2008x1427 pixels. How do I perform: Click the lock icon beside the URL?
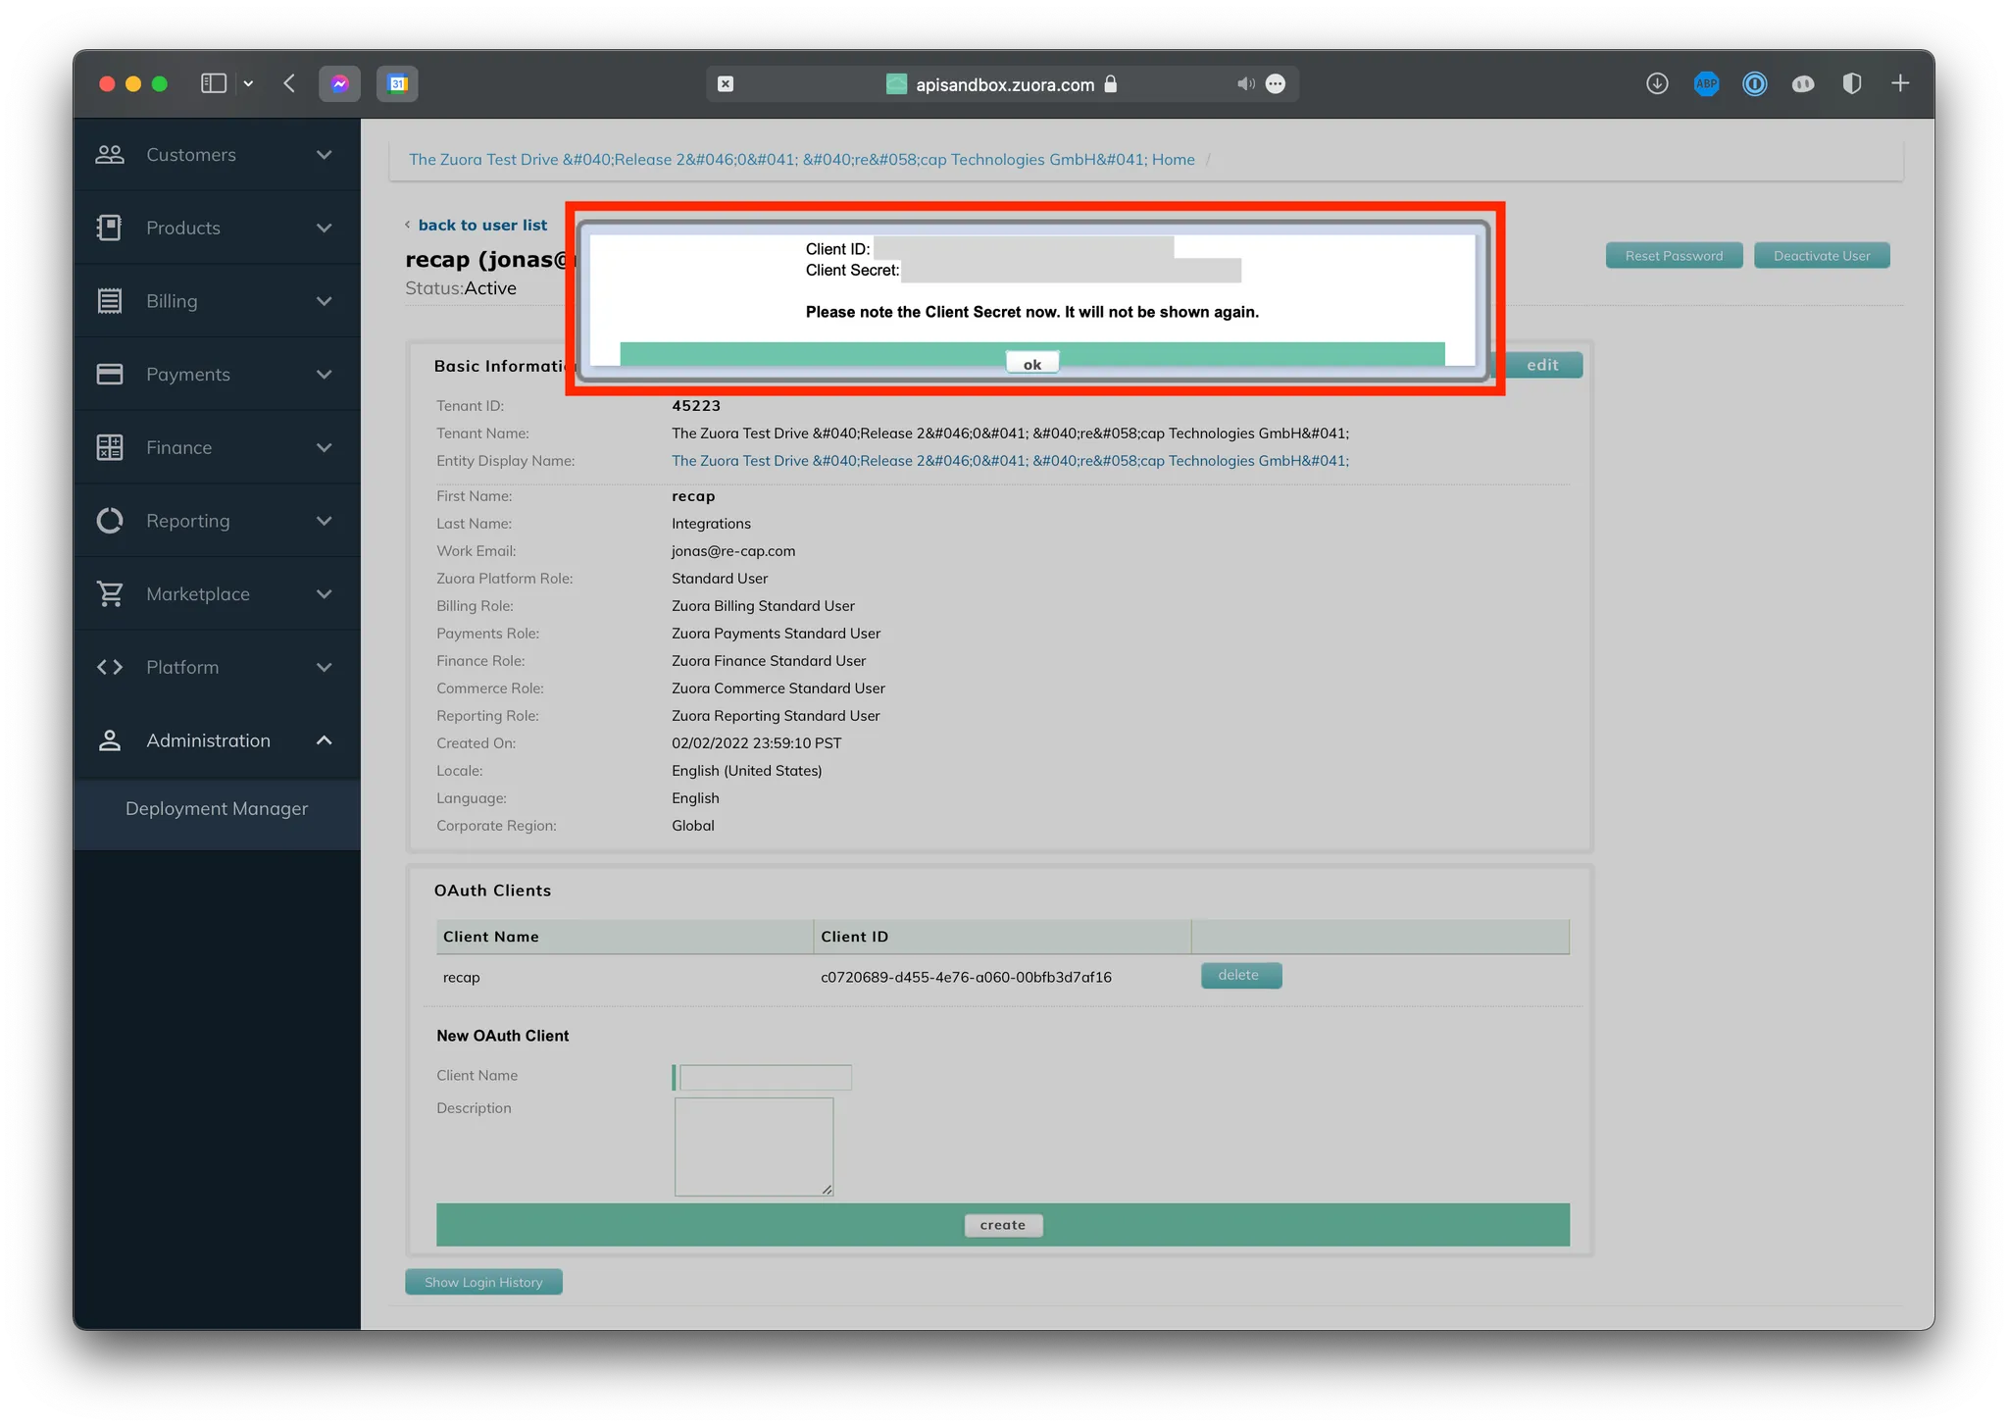coord(1111,83)
